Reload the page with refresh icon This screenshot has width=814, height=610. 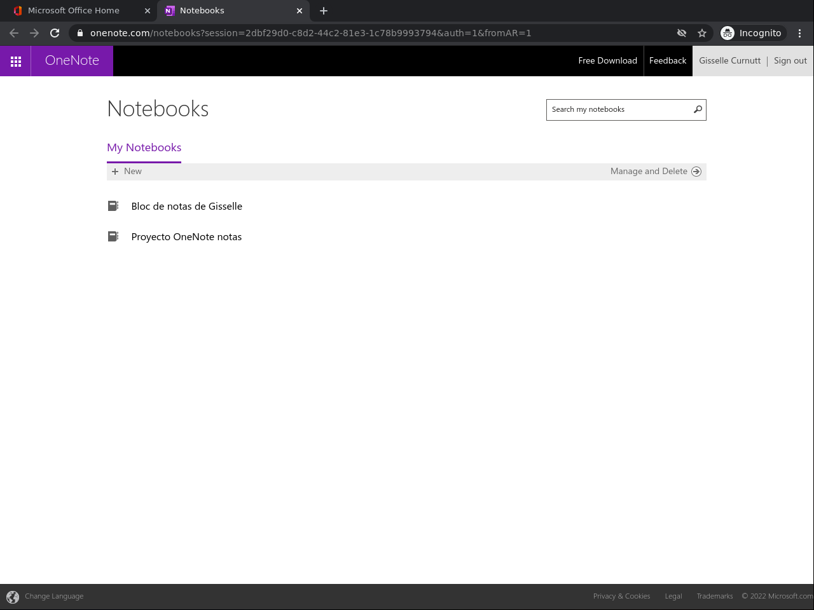coord(55,33)
